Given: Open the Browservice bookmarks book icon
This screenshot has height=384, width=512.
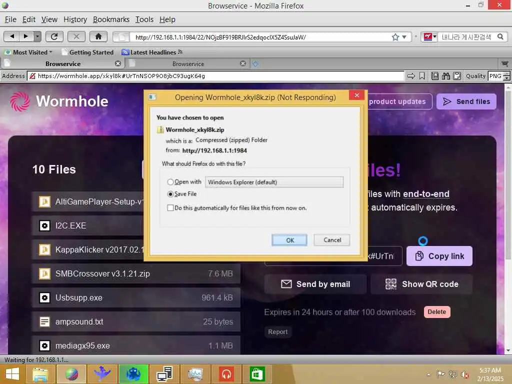Looking at the screenshot, I should coord(435,76).
